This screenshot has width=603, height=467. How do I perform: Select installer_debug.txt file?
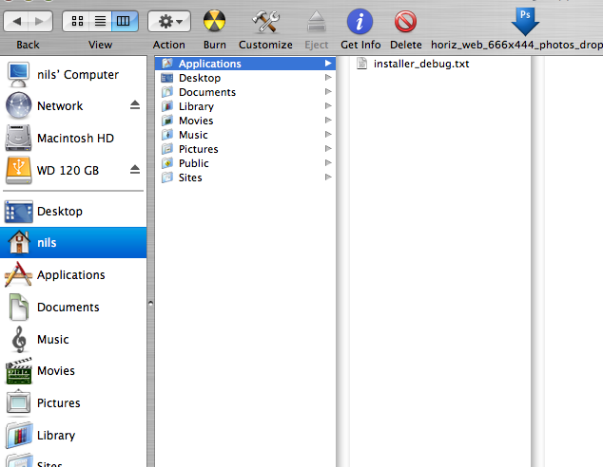(x=421, y=64)
